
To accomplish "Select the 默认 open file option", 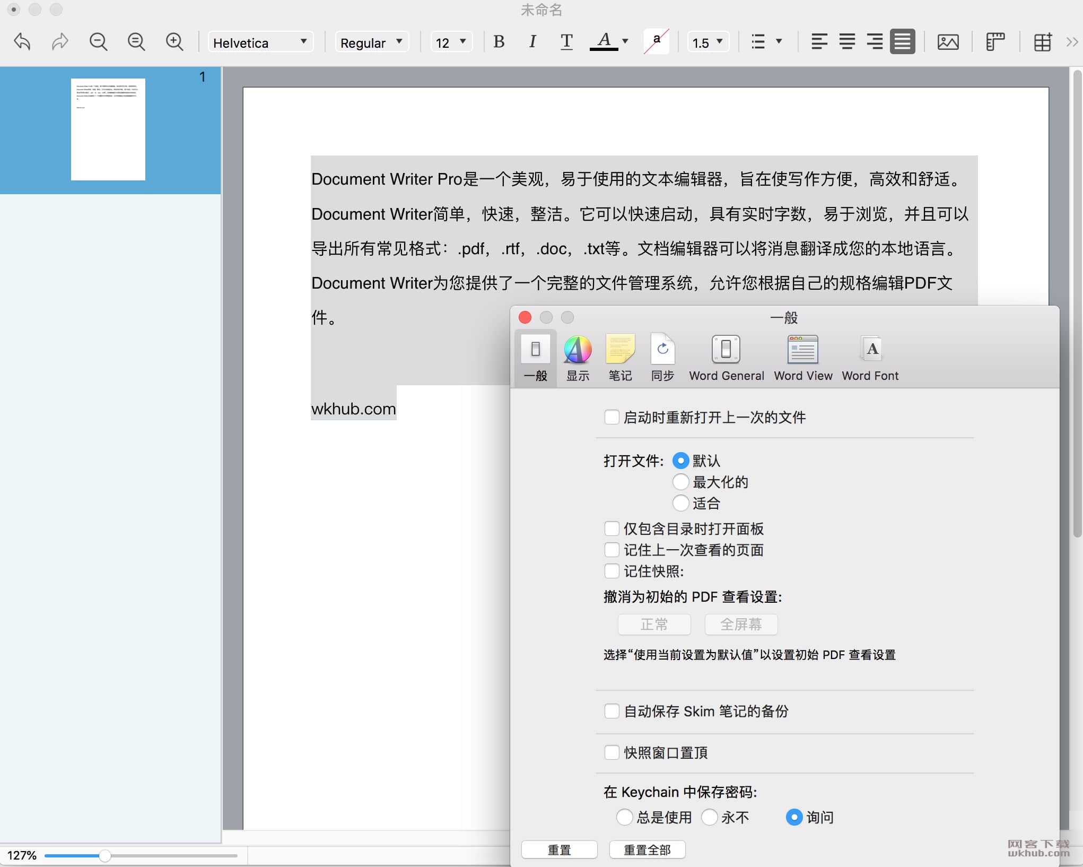I will pyautogui.click(x=680, y=461).
